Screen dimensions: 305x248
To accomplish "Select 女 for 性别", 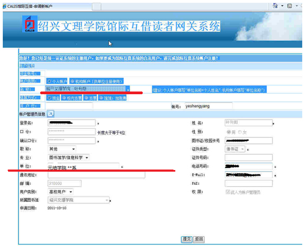I will point(240,132).
